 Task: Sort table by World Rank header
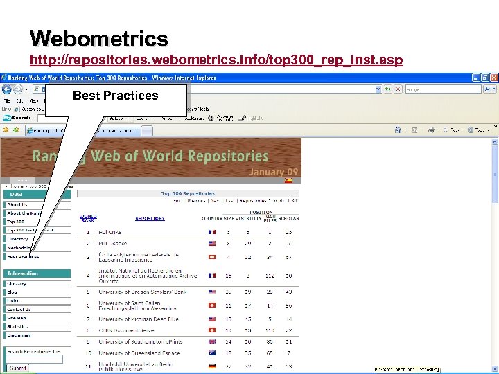tap(88, 218)
